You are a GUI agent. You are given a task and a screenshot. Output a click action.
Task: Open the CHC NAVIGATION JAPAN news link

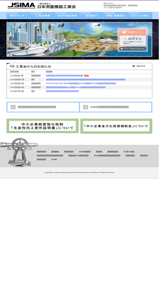(81, 84)
